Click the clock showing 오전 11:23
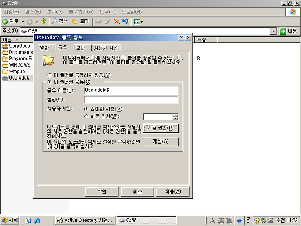Screen dimensions: 301x226 pos(287,221)
